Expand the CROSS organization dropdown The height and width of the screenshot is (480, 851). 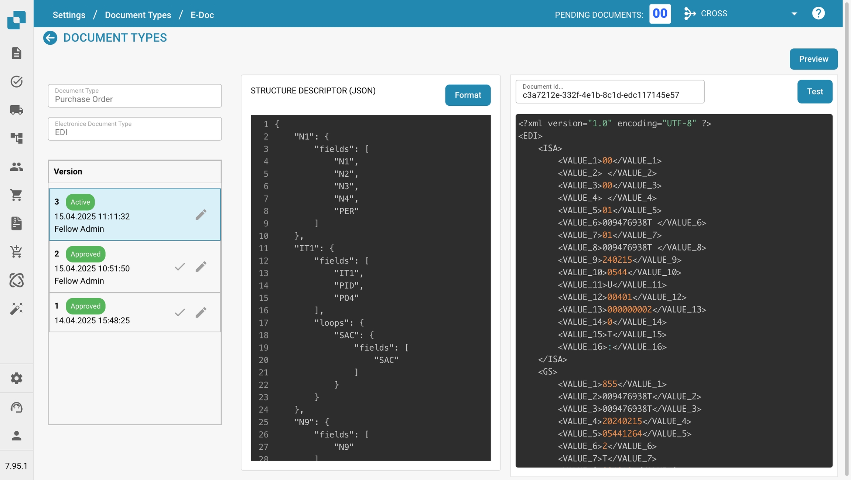(794, 14)
